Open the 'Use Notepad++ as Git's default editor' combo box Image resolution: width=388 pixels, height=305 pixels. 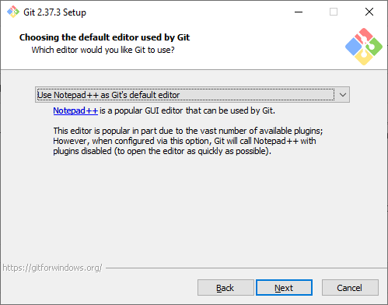[x=192, y=95]
